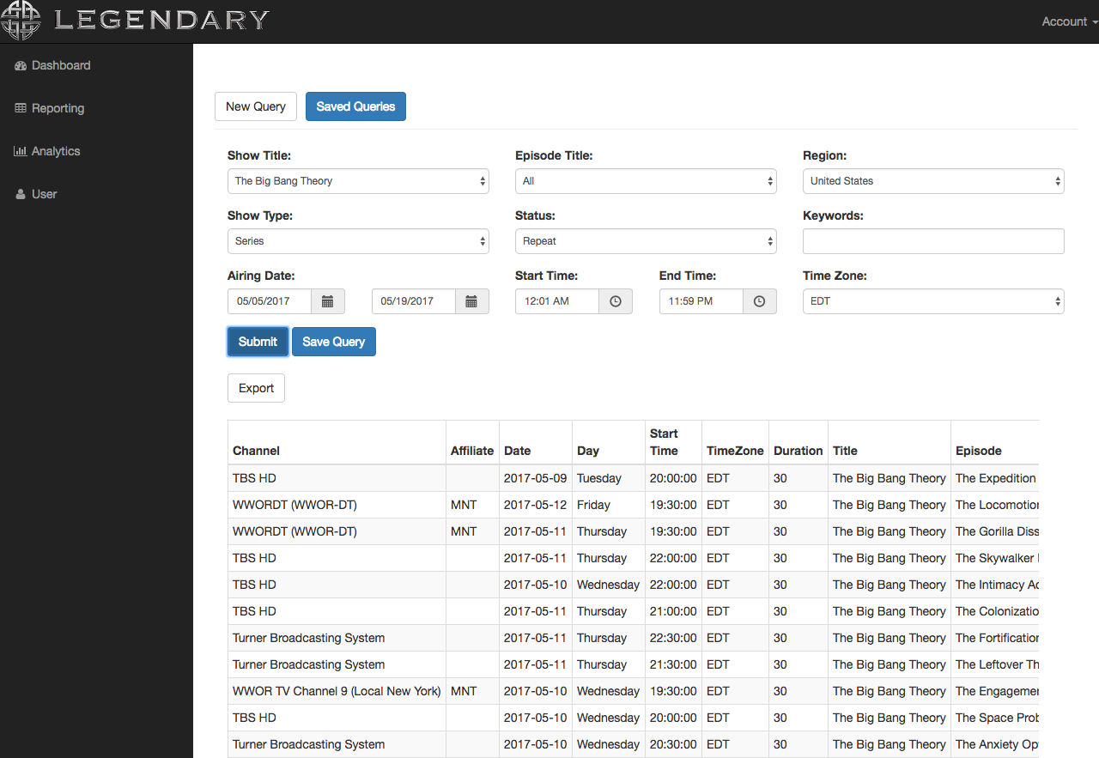Open calendar picker for 05/19/2017 date
This screenshot has height=758, width=1099.
point(471,301)
